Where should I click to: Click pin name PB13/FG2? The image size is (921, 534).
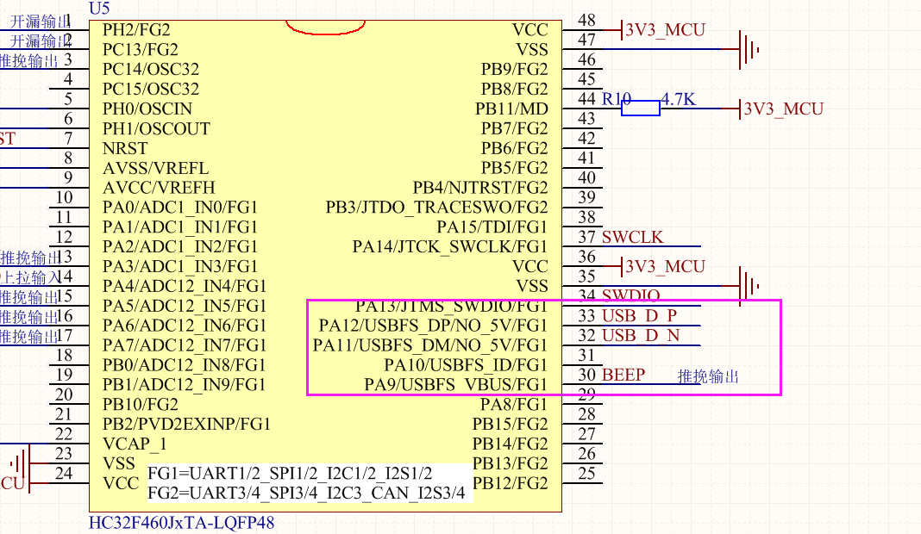tap(511, 464)
